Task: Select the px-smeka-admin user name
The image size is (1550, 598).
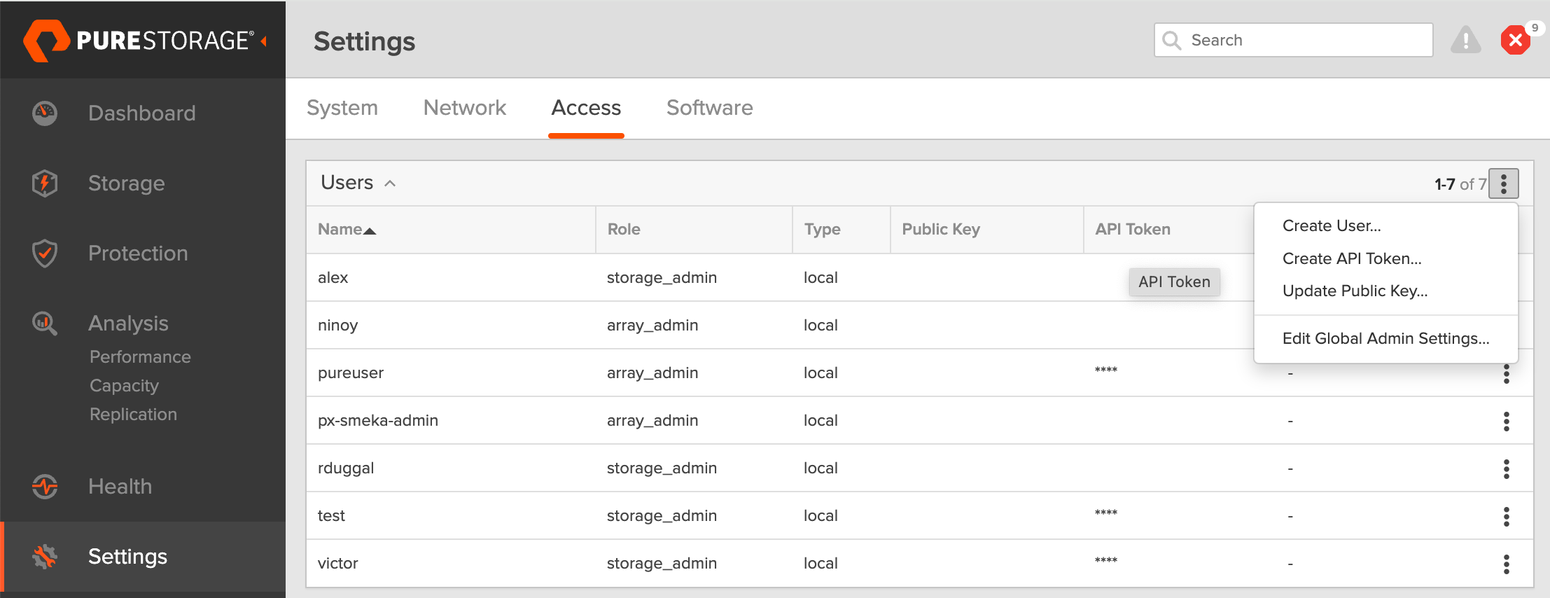Action: [x=378, y=421]
